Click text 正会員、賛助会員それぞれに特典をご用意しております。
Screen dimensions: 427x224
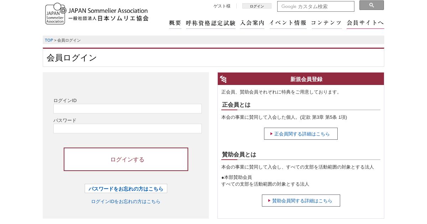[x=281, y=92]
